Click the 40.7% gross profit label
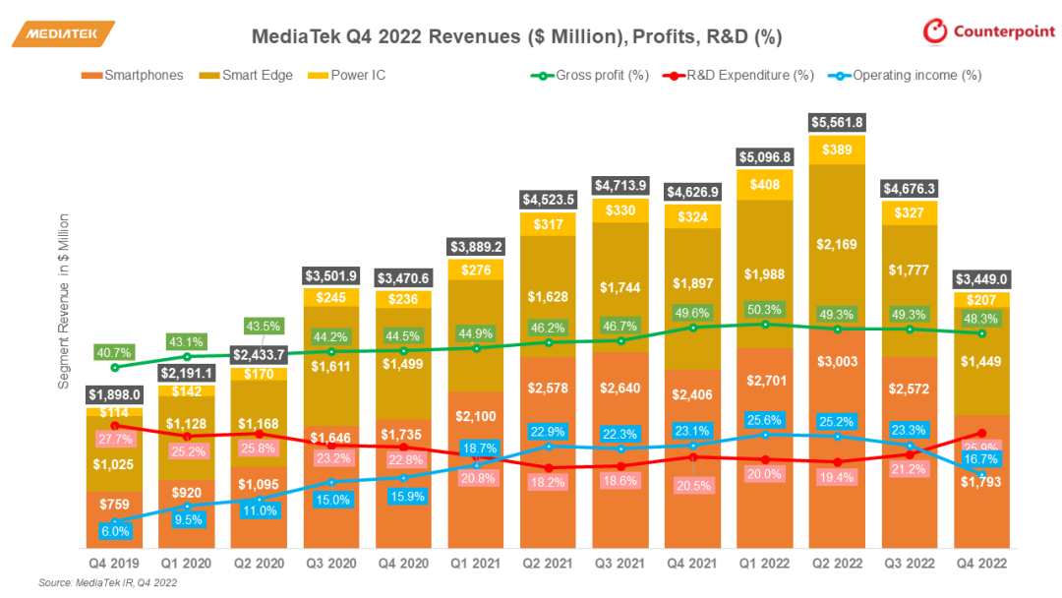The height and width of the screenshot is (598, 1062). pos(114,353)
